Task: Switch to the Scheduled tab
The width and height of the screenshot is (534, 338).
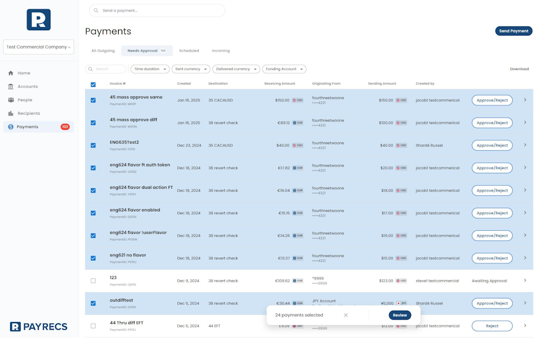Action: pos(189,51)
